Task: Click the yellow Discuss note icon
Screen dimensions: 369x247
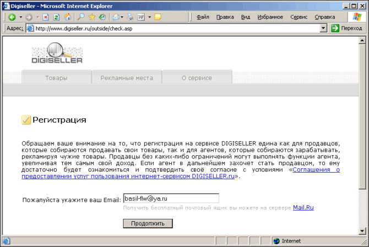Action: [158, 17]
